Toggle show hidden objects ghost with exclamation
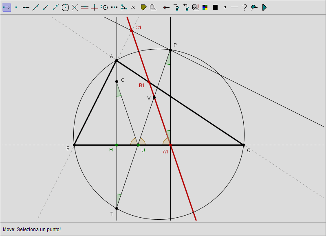This screenshot has height=236, width=326. tap(195, 7)
